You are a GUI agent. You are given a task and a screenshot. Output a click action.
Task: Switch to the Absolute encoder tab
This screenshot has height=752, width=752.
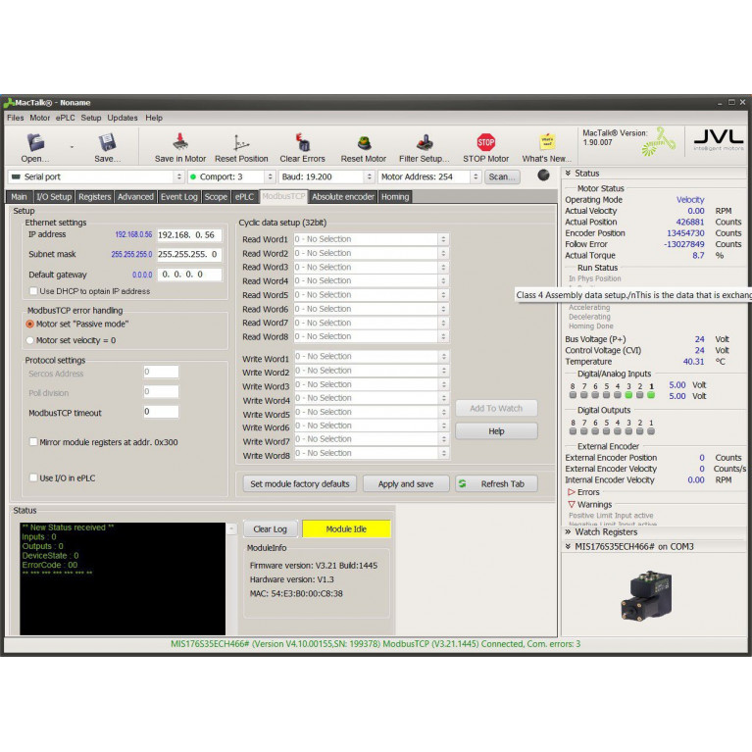343,197
